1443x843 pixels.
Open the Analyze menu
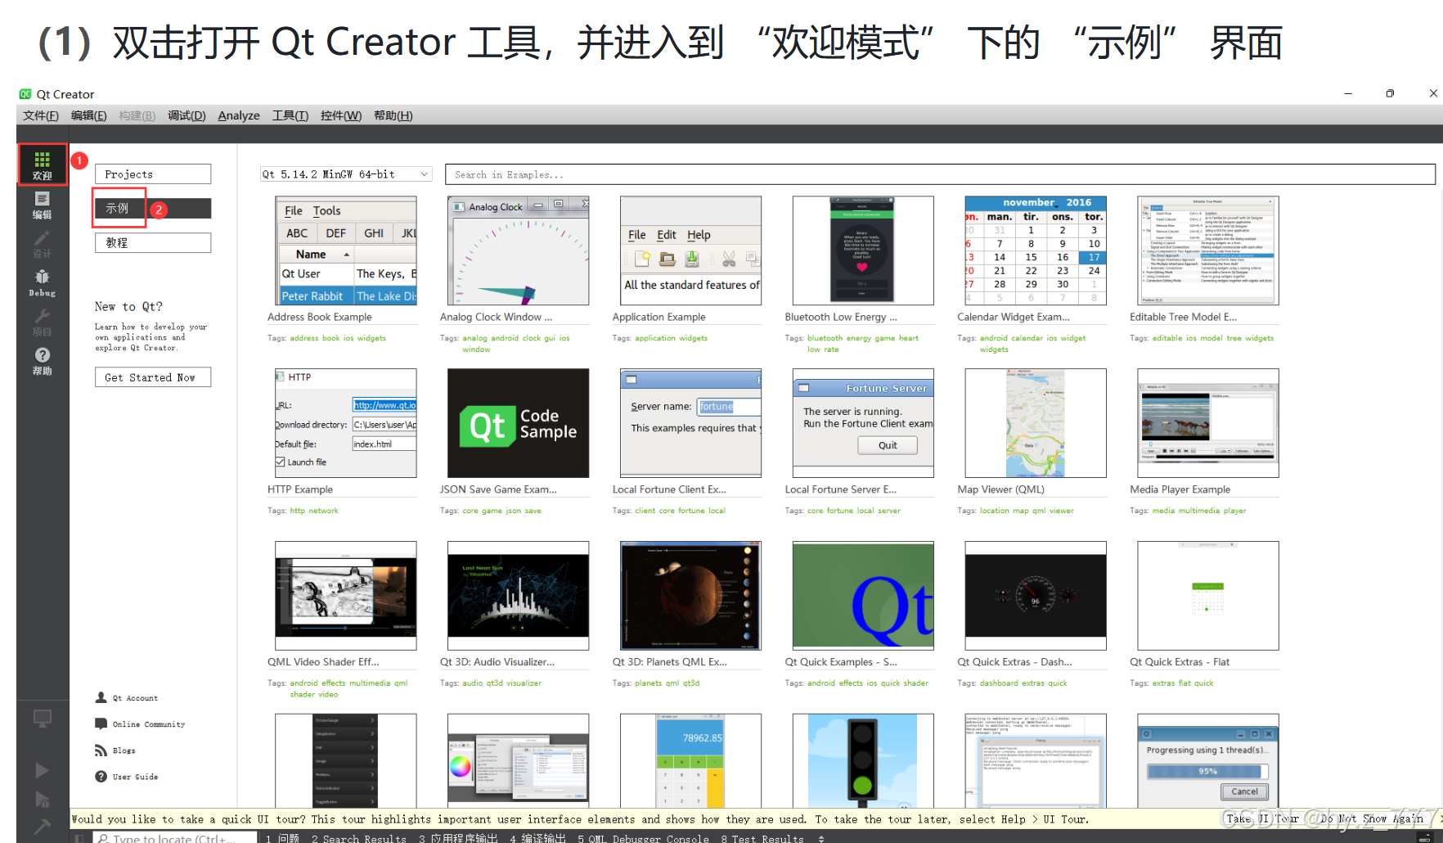pyautogui.click(x=239, y=115)
